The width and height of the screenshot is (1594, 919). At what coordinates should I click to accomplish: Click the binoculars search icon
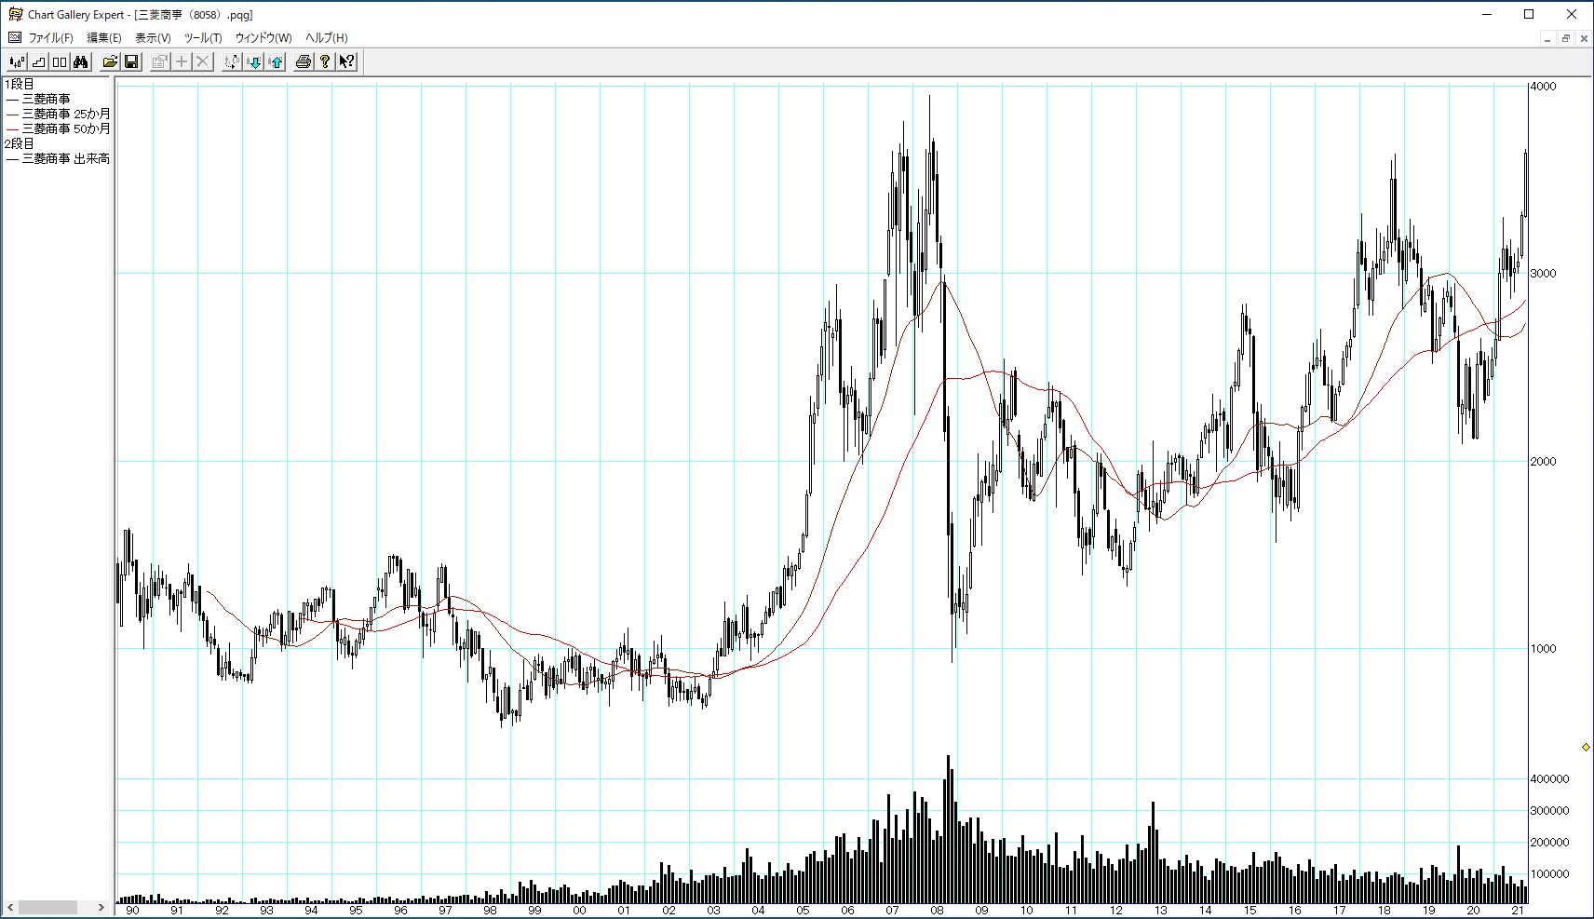pos(81,62)
